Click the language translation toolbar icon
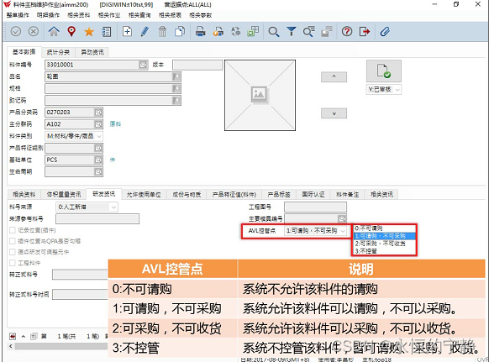 click(x=236, y=31)
